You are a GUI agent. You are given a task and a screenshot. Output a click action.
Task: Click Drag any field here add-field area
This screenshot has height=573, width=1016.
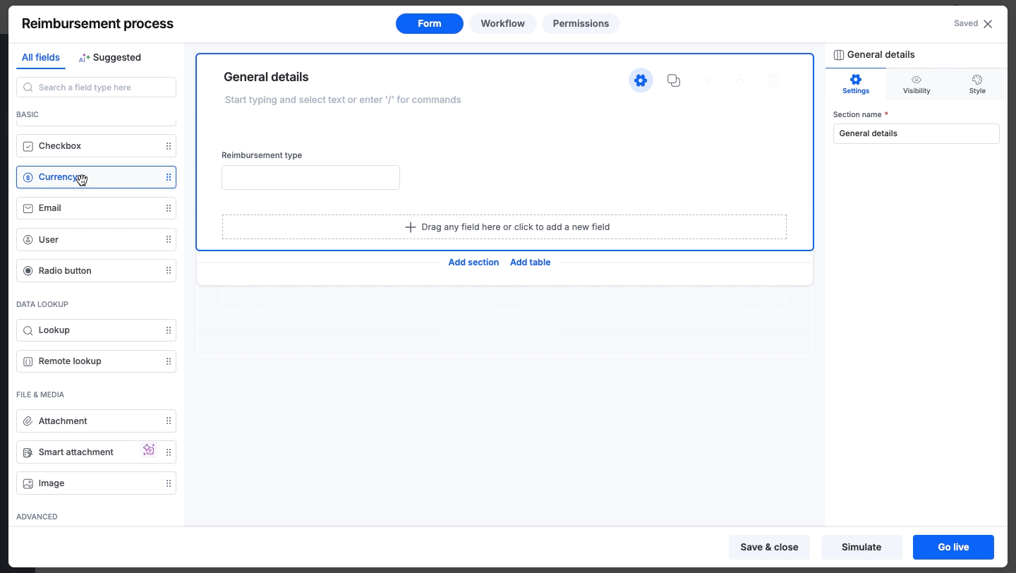[x=504, y=227]
